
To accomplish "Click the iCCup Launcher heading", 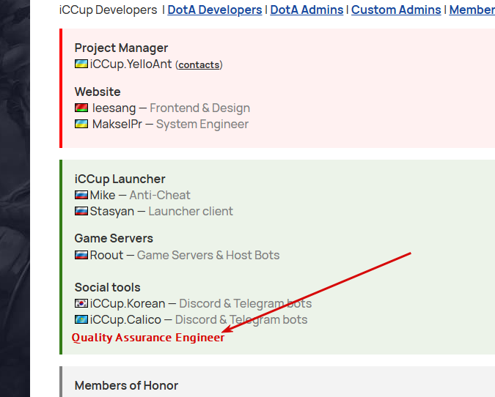I will click(x=120, y=179).
